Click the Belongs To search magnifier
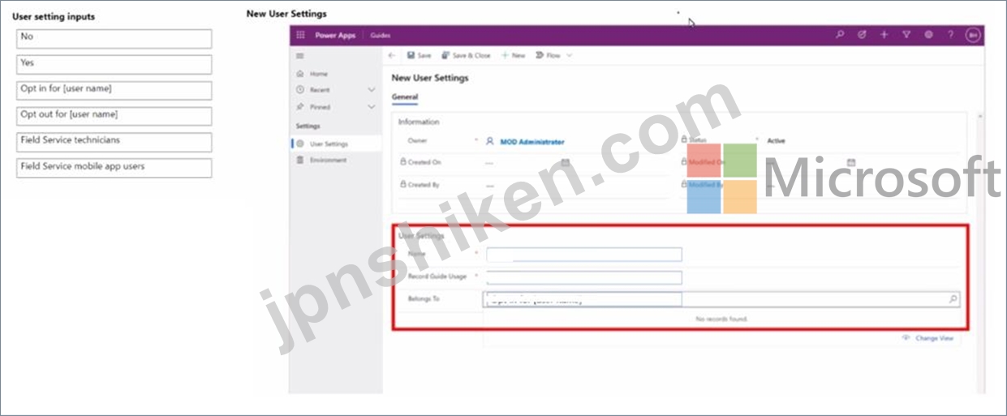Image resolution: width=1007 pixels, height=416 pixels. coord(953,299)
